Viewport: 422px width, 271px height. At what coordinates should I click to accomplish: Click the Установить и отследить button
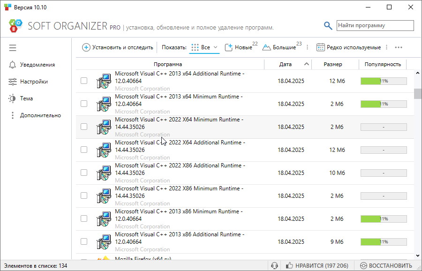(118, 48)
